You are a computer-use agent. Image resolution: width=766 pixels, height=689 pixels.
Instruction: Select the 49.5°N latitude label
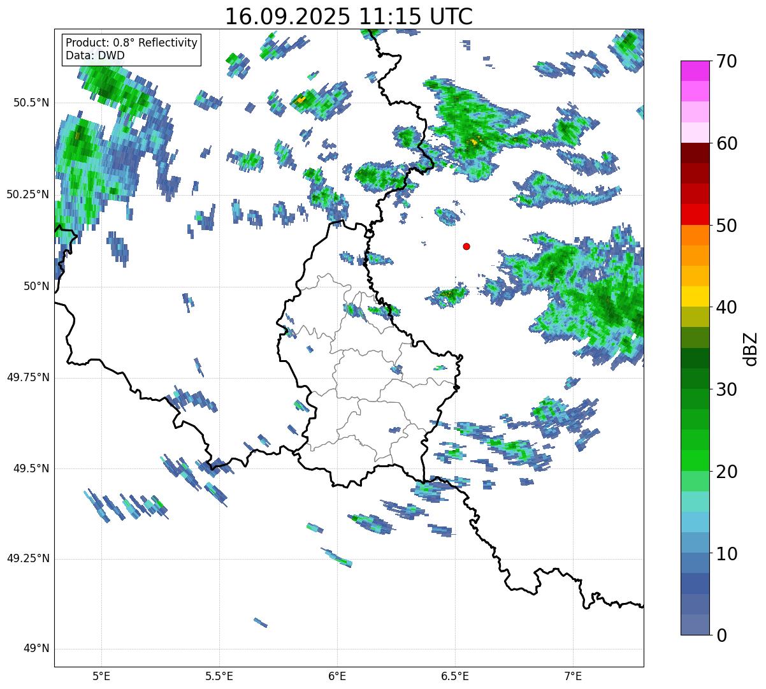(31, 468)
